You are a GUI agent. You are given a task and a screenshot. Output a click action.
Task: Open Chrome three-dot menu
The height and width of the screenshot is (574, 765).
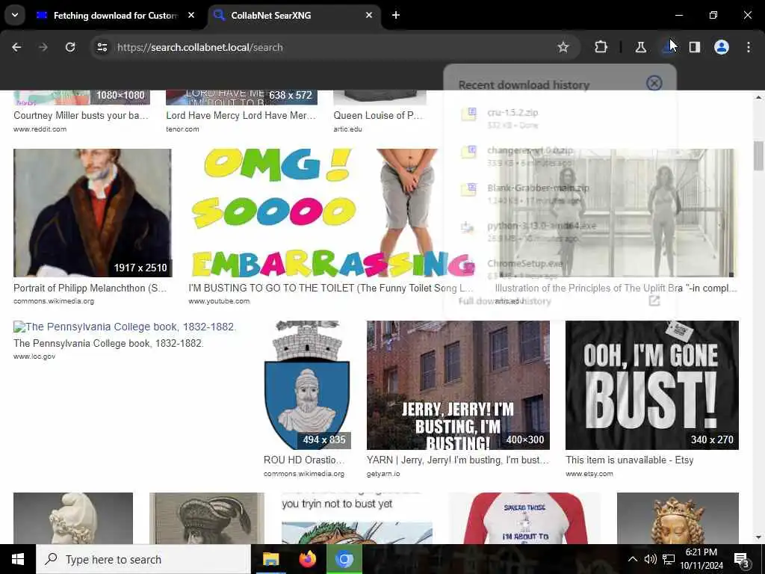[x=749, y=47]
